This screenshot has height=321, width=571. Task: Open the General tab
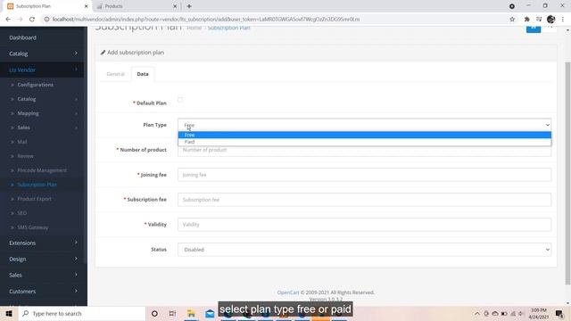click(115, 74)
